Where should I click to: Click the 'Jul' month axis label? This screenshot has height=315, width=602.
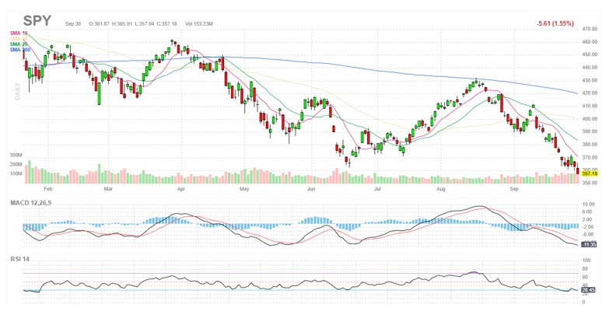coord(377,189)
